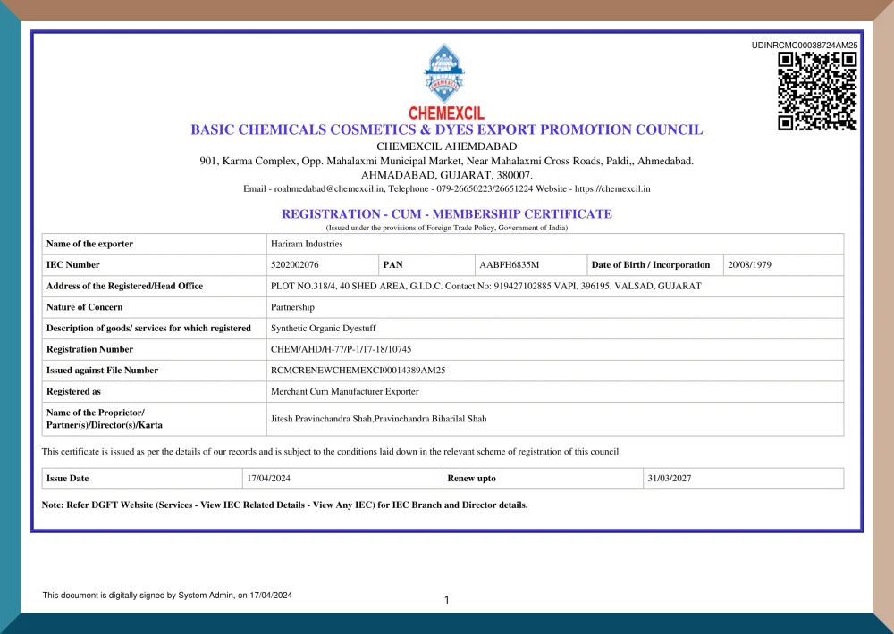Click the email roahmedabad@chemexcil.in
Screen dimensions: 894x634
[328, 189]
